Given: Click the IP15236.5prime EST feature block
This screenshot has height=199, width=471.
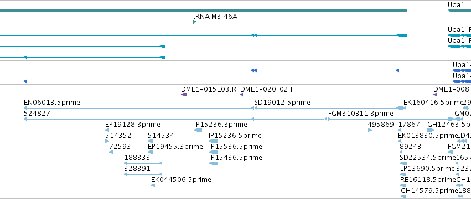Looking at the screenshot, I should (x=213, y=141).
